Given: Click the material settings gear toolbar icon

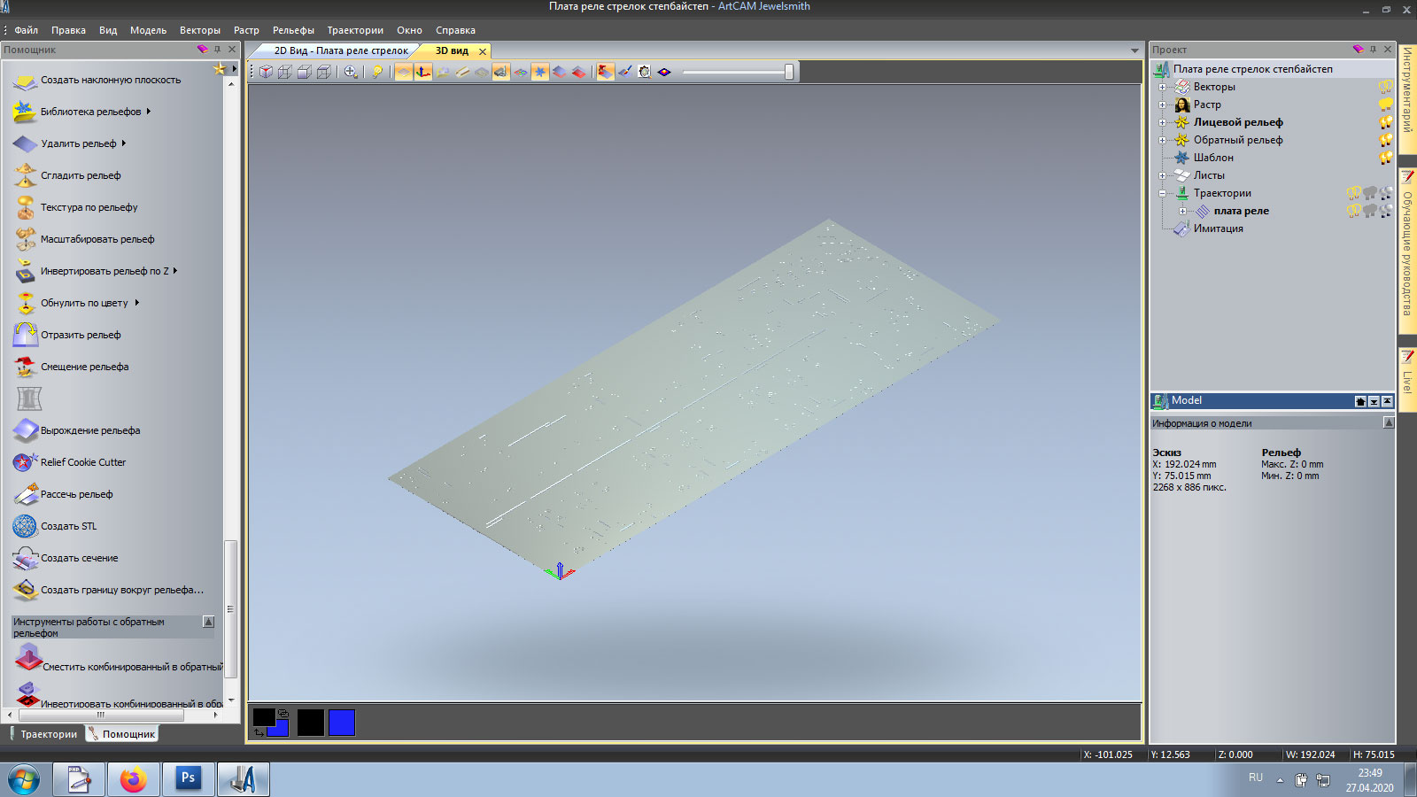Looking at the screenshot, I should point(645,72).
